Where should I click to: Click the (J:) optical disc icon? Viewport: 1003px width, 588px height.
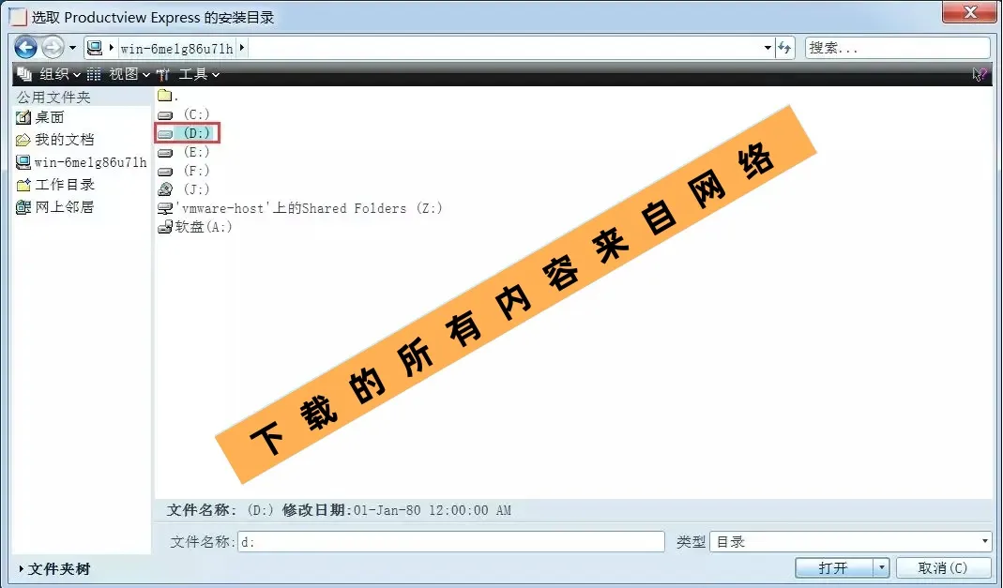[165, 189]
